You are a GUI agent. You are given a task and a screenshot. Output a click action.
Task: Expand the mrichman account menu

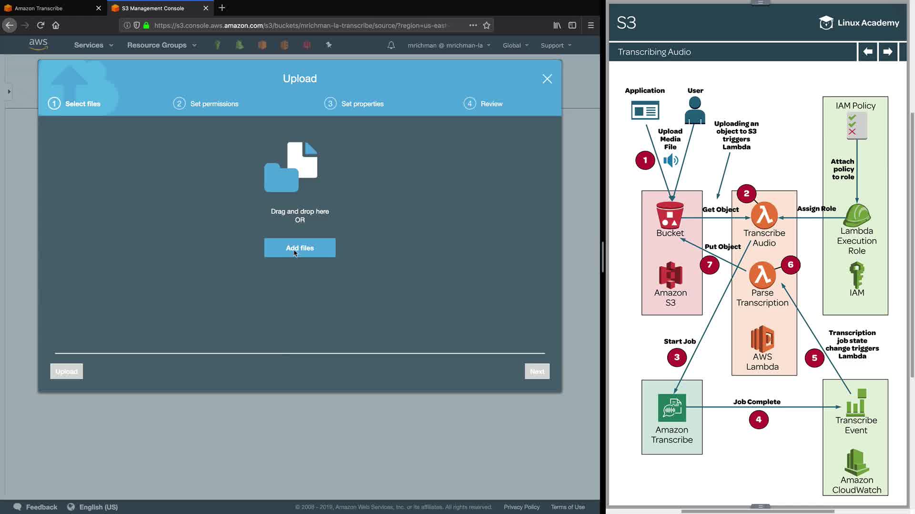(449, 45)
